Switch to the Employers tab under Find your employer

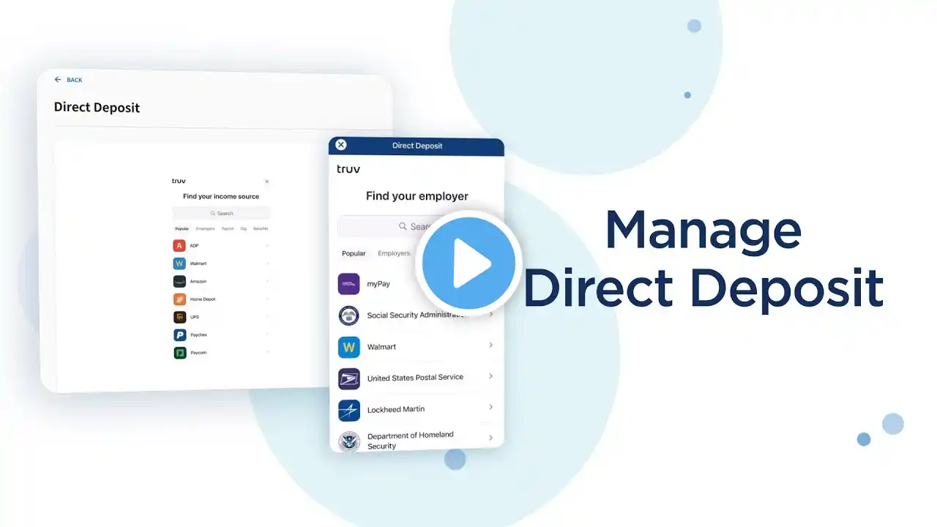pyautogui.click(x=394, y=253)
